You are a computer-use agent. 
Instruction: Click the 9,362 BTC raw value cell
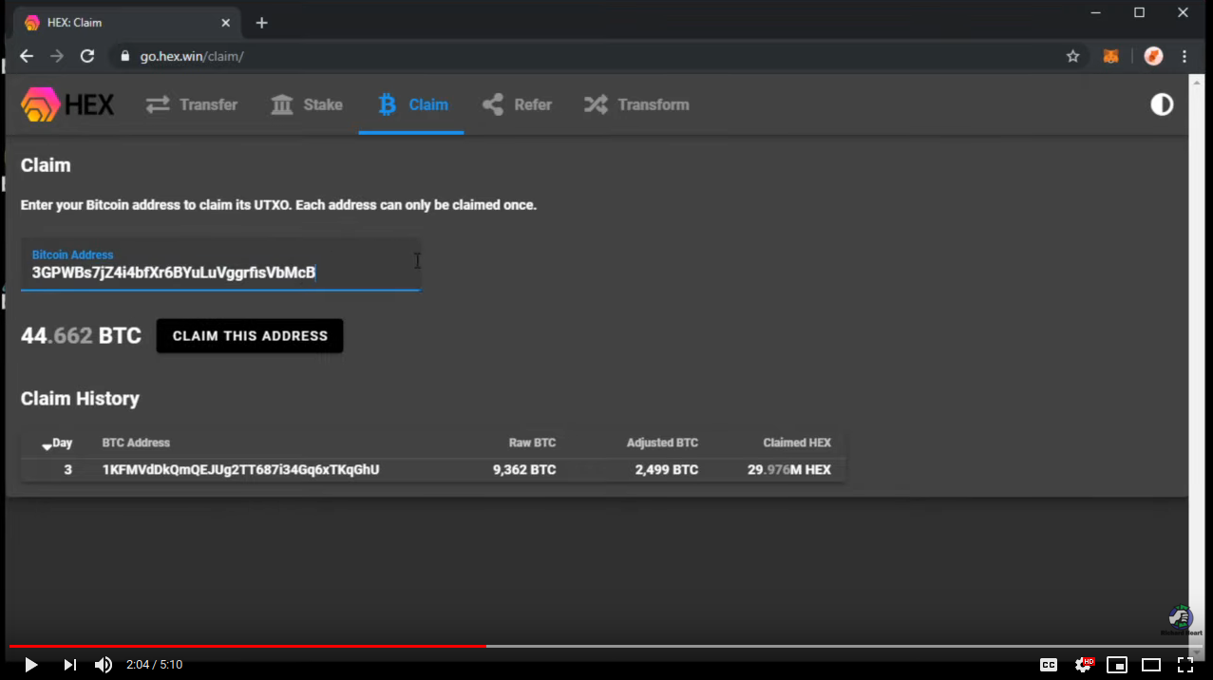tap(524, 469)
